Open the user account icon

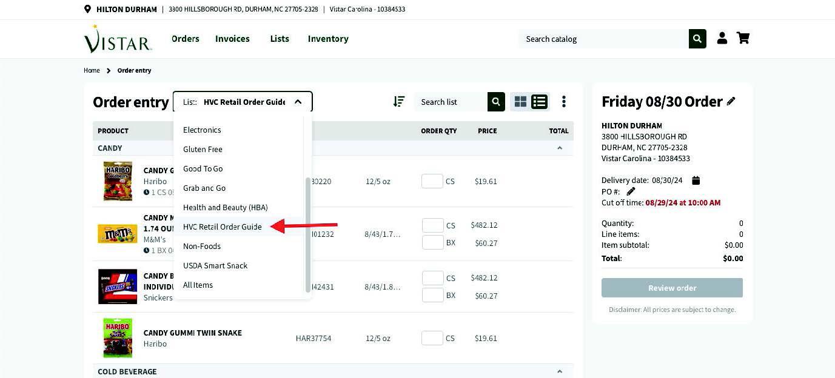722,38
